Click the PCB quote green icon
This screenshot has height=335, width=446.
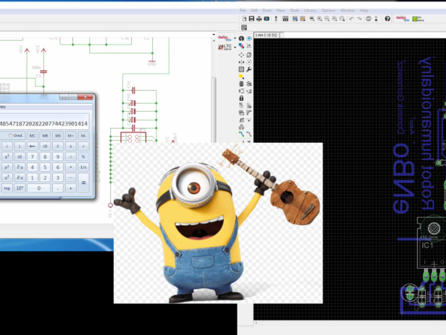(x=418, y=19)
